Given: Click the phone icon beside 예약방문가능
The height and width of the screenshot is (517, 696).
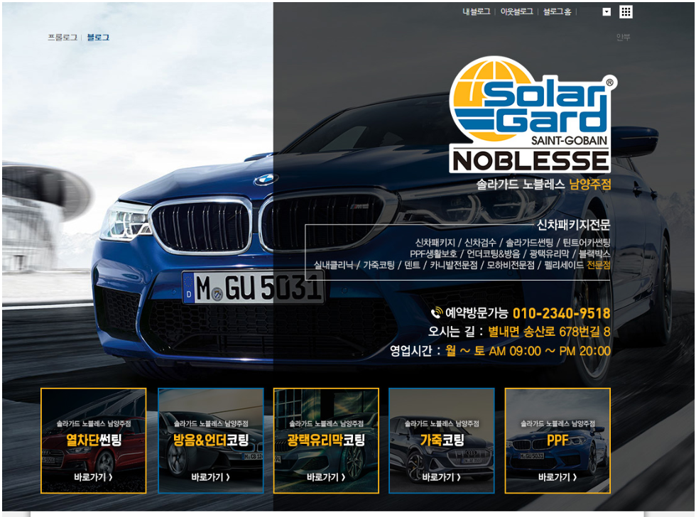Looking at the screenshot, I should tap(437, 313).
